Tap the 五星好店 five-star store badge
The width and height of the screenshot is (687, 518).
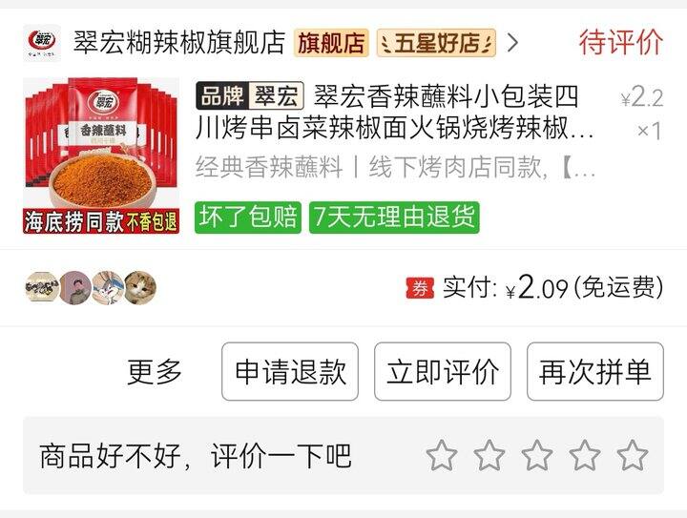click(436, 43)
